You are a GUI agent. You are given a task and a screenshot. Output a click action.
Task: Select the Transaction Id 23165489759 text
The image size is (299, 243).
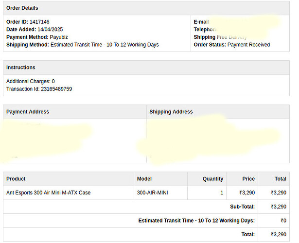click(39, 89)
